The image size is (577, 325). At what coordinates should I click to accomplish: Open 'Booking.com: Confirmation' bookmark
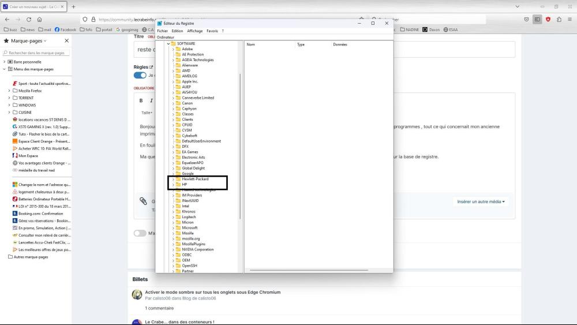[x=38, y=214]
